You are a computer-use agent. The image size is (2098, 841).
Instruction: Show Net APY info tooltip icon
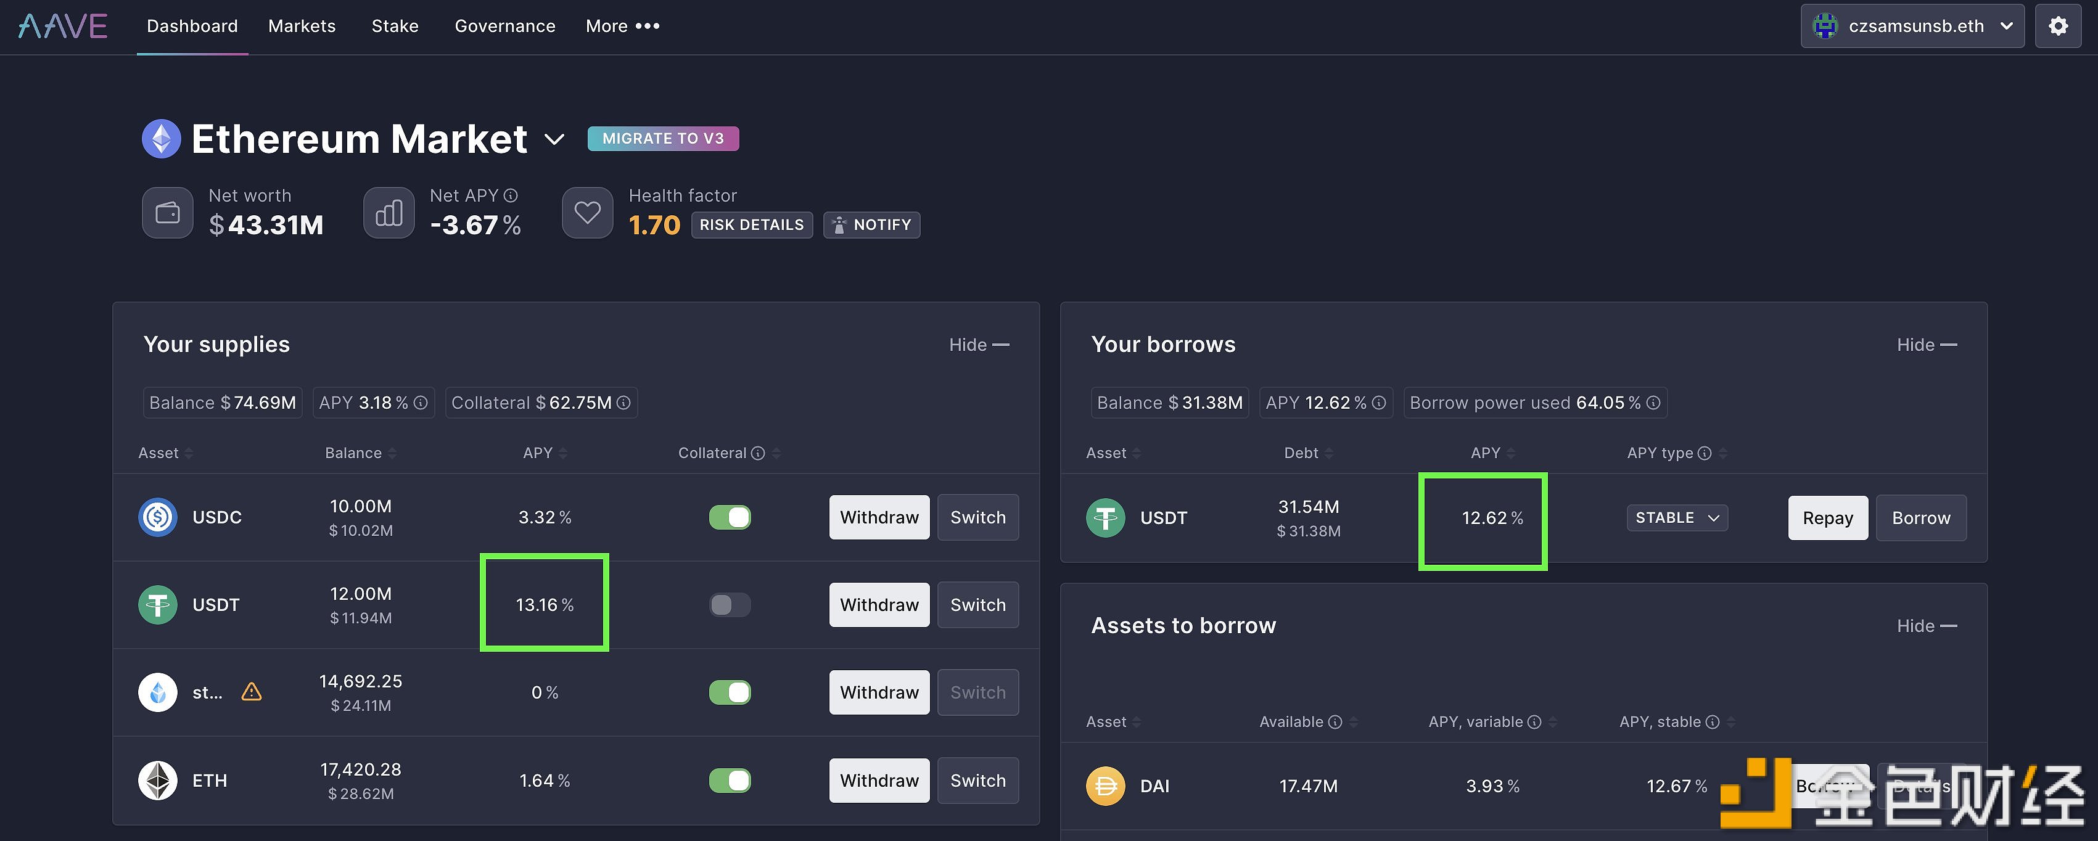[x=511, y=196]
